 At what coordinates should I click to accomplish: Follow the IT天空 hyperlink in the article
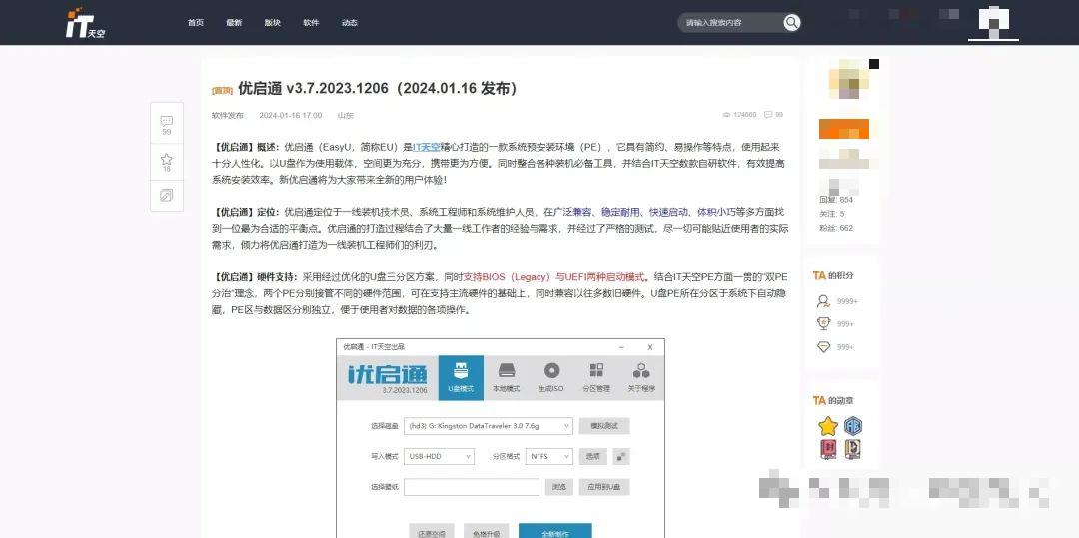[x=427, y=147]
